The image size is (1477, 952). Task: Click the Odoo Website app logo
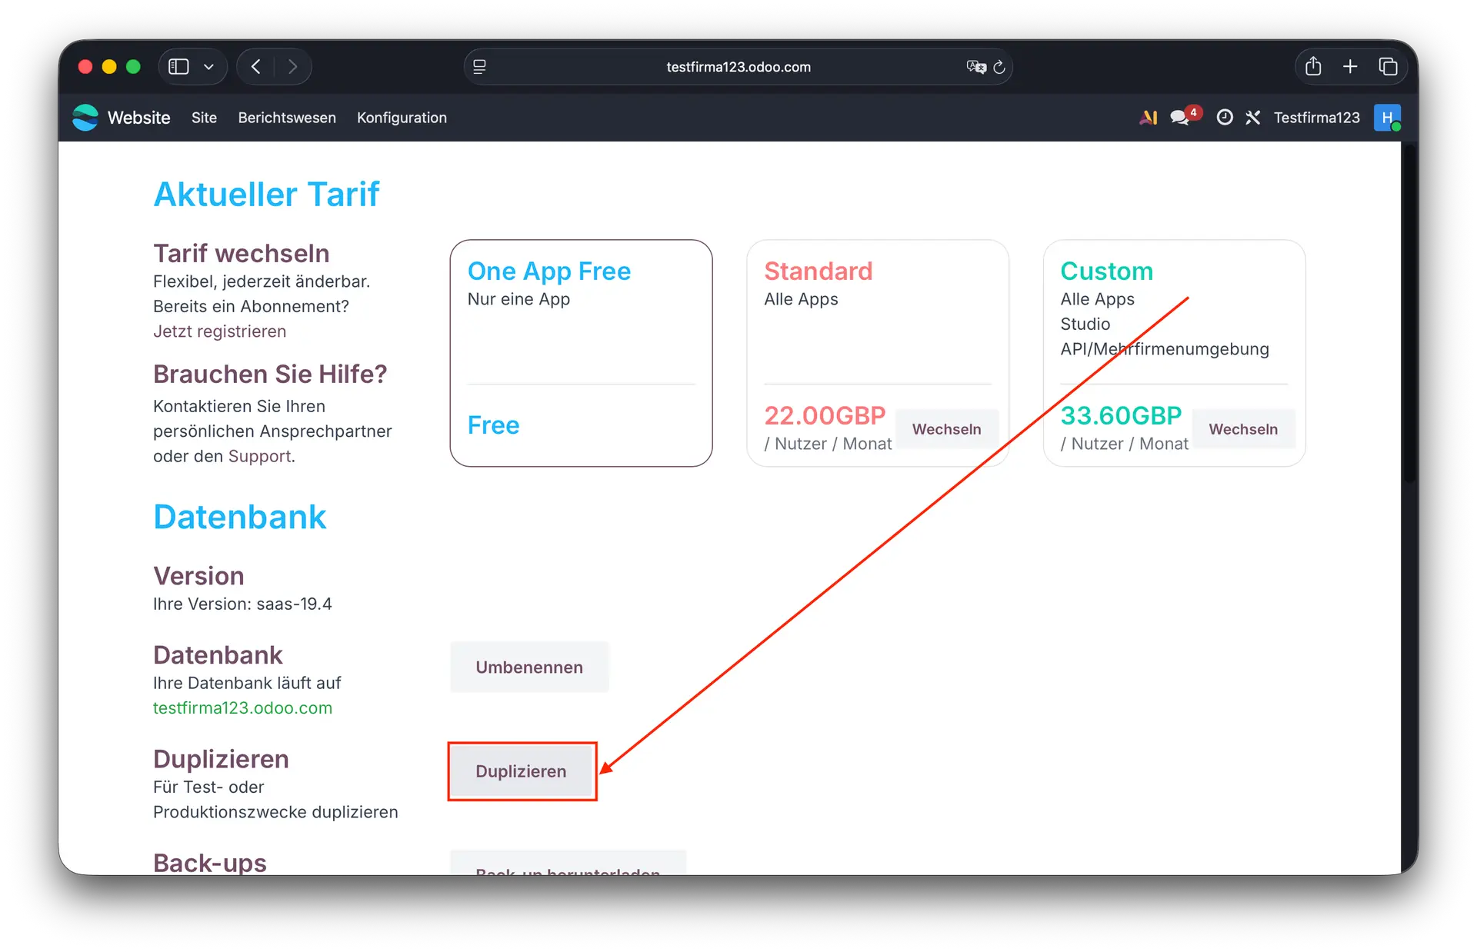coord(85,118)
